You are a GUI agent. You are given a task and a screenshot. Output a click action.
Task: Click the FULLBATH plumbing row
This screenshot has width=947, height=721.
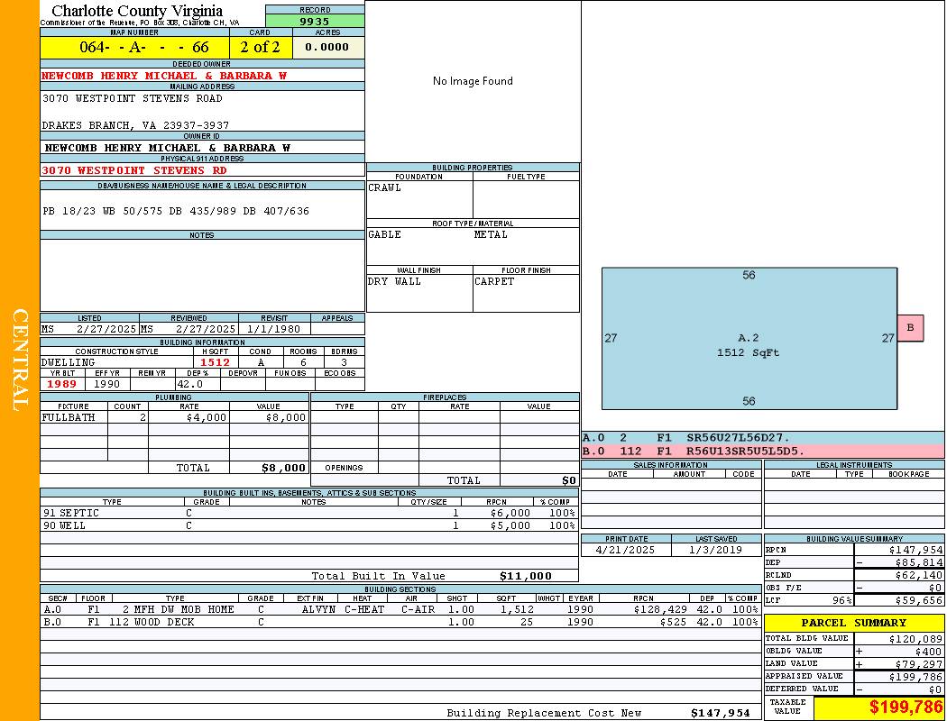coord(174,417)
